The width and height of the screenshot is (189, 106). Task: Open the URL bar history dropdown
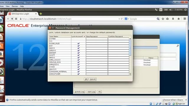[x=119, y=19]
